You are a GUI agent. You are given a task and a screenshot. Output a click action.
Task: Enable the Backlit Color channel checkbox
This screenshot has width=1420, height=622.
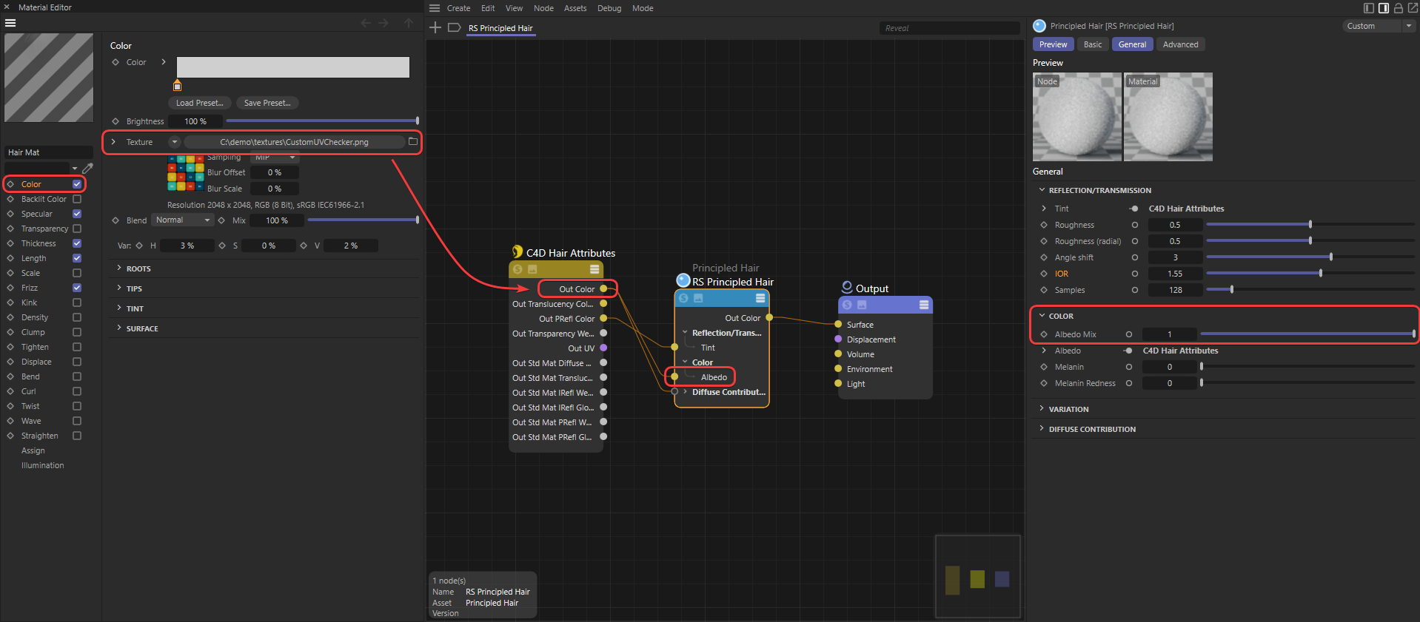[x=77, y=199]
